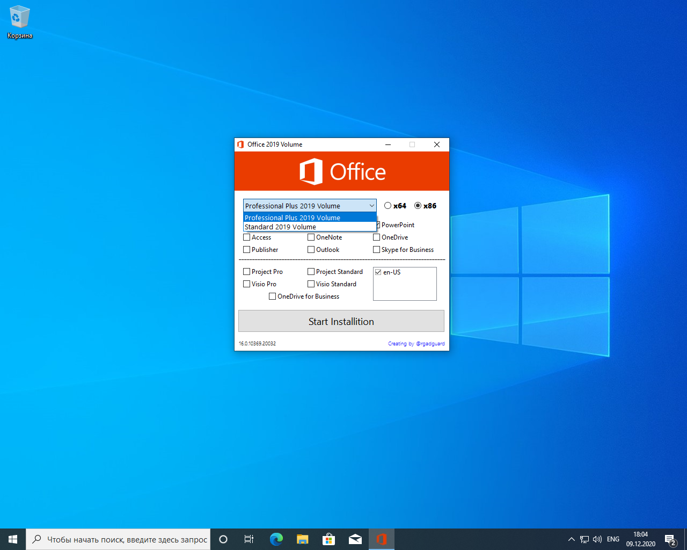Open volume control tray icon
Viewport: 687px width, 550px height.
click(x=597, y=539)
